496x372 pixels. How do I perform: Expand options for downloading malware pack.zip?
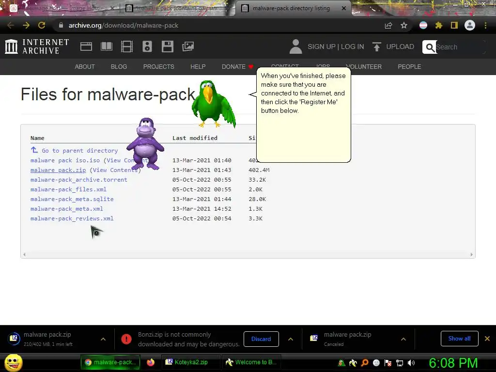103,339
